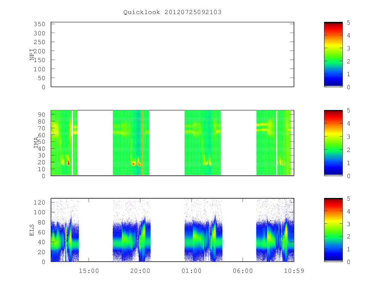Click the 30 tick on the IMA axis
This screenshot has width=392, height=294.
pyautogui.click(x=42, y=155)
